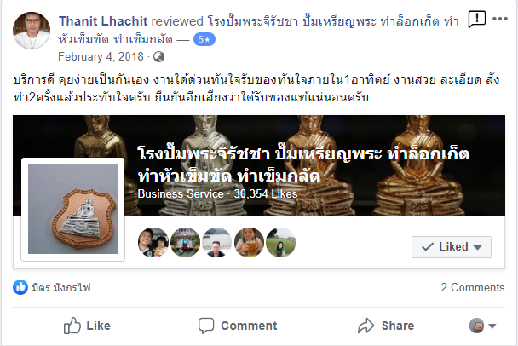
Task: Click the page title on the cover photo
Action: (303, 164)
